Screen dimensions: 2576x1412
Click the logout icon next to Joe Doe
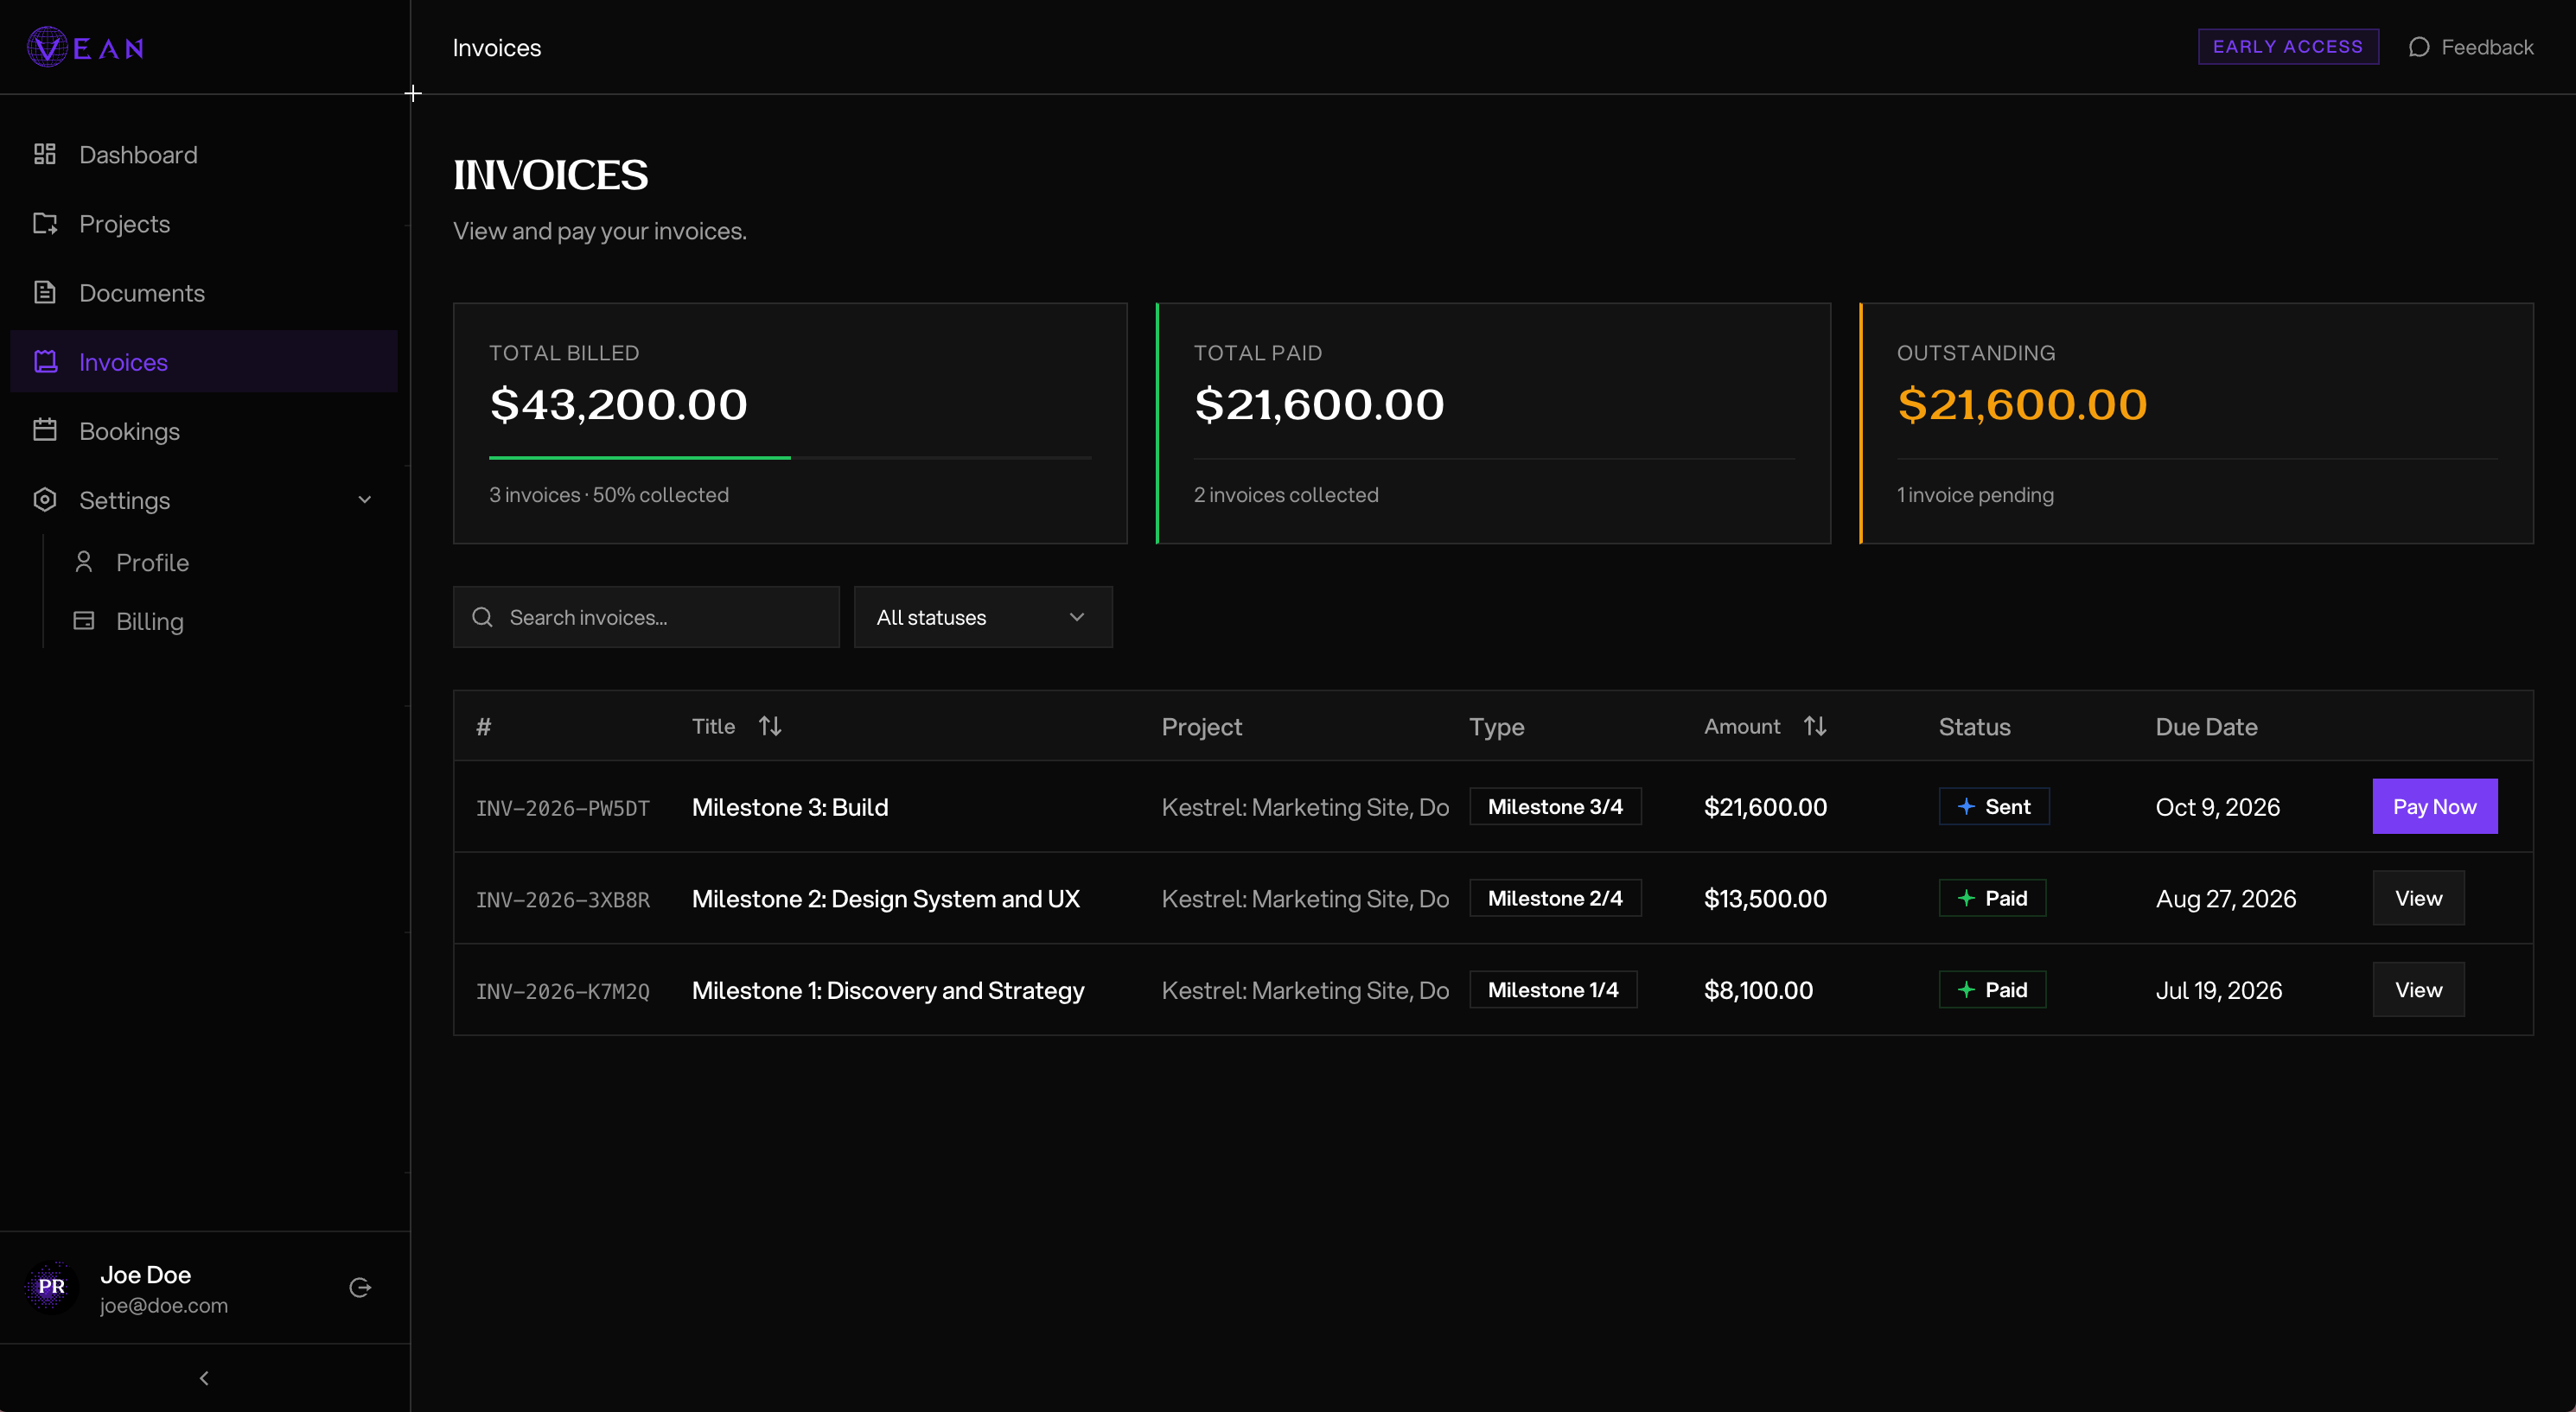(360, 1287)
